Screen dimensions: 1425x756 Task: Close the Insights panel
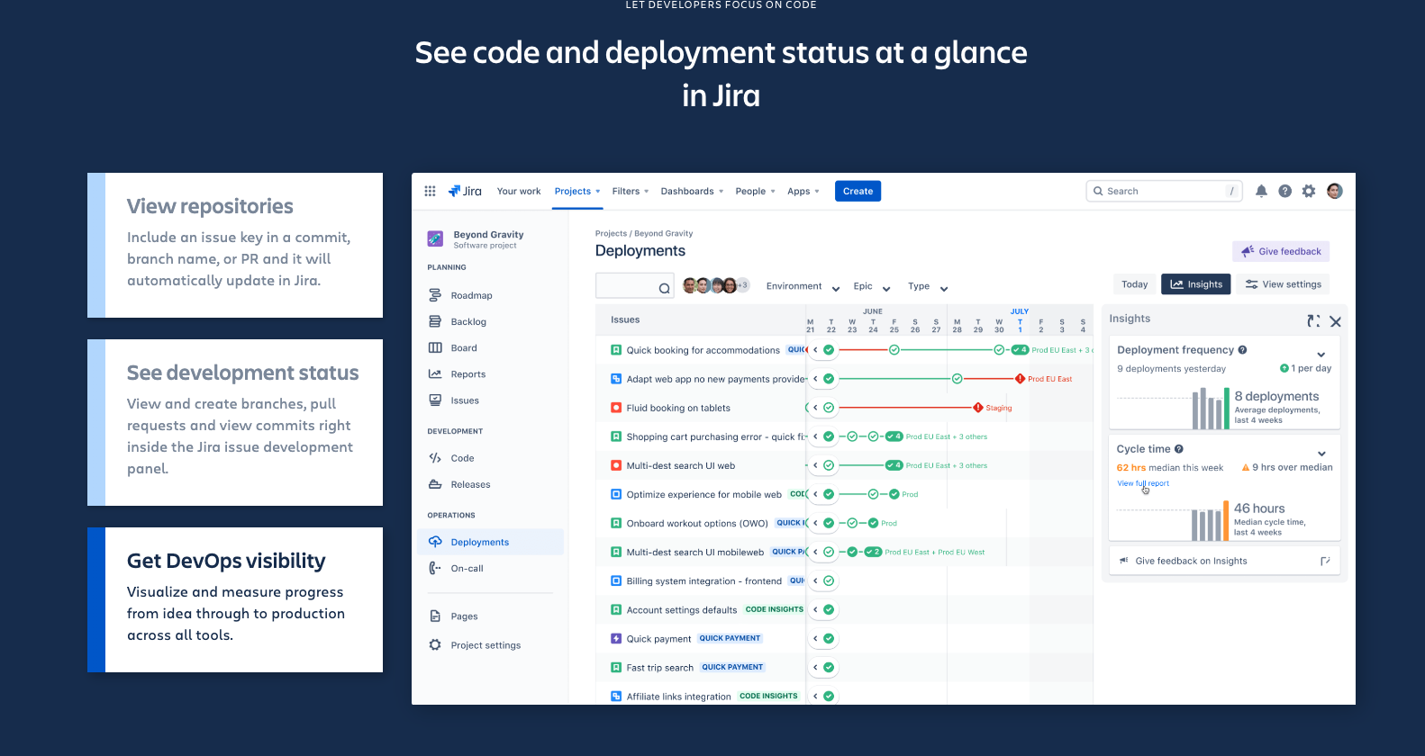[x=1335, y=321]
